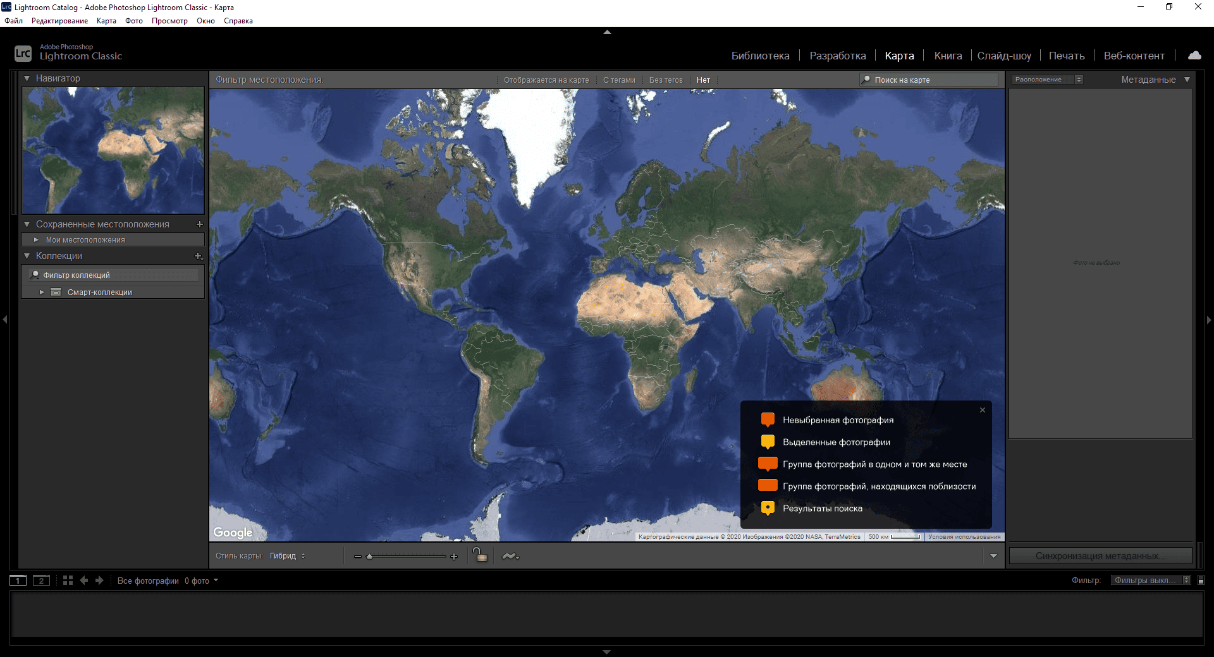The width and height of the screenshot is (1214, 657).
Task: Open the Фильтры выкл. filter dropdown
Action: tap(1151, 580)
